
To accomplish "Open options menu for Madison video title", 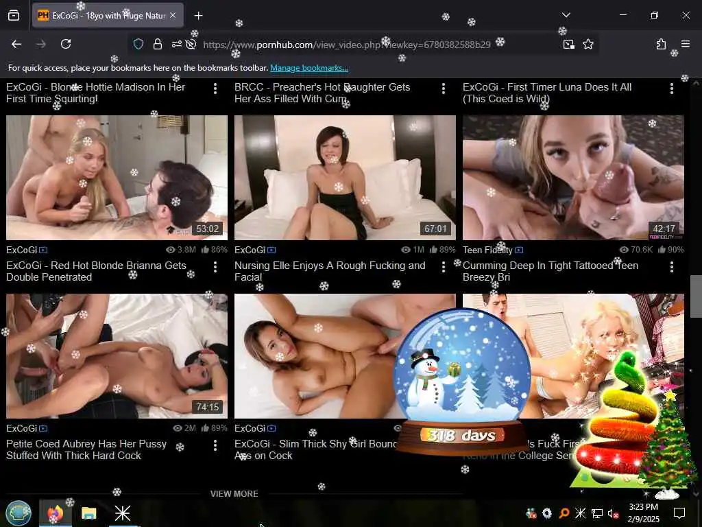I will (x=215, y=89).
